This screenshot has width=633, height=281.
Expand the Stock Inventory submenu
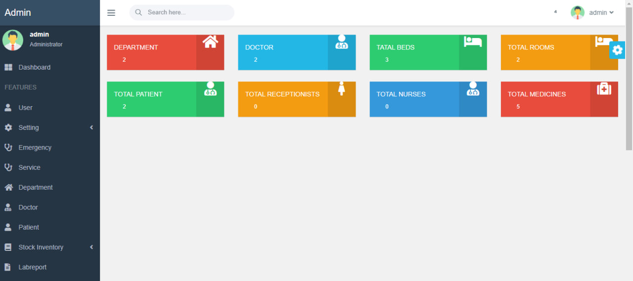pyautogui.click(x=91, y=247)
